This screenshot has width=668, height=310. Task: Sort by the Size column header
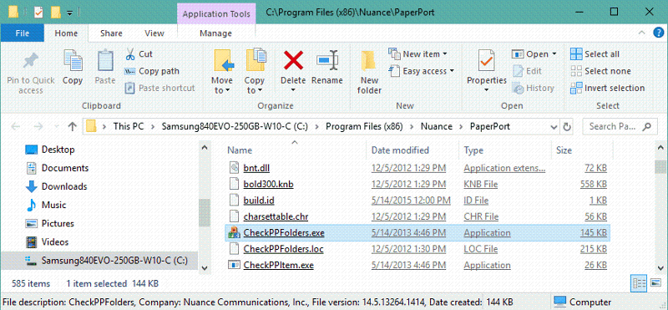564,150
